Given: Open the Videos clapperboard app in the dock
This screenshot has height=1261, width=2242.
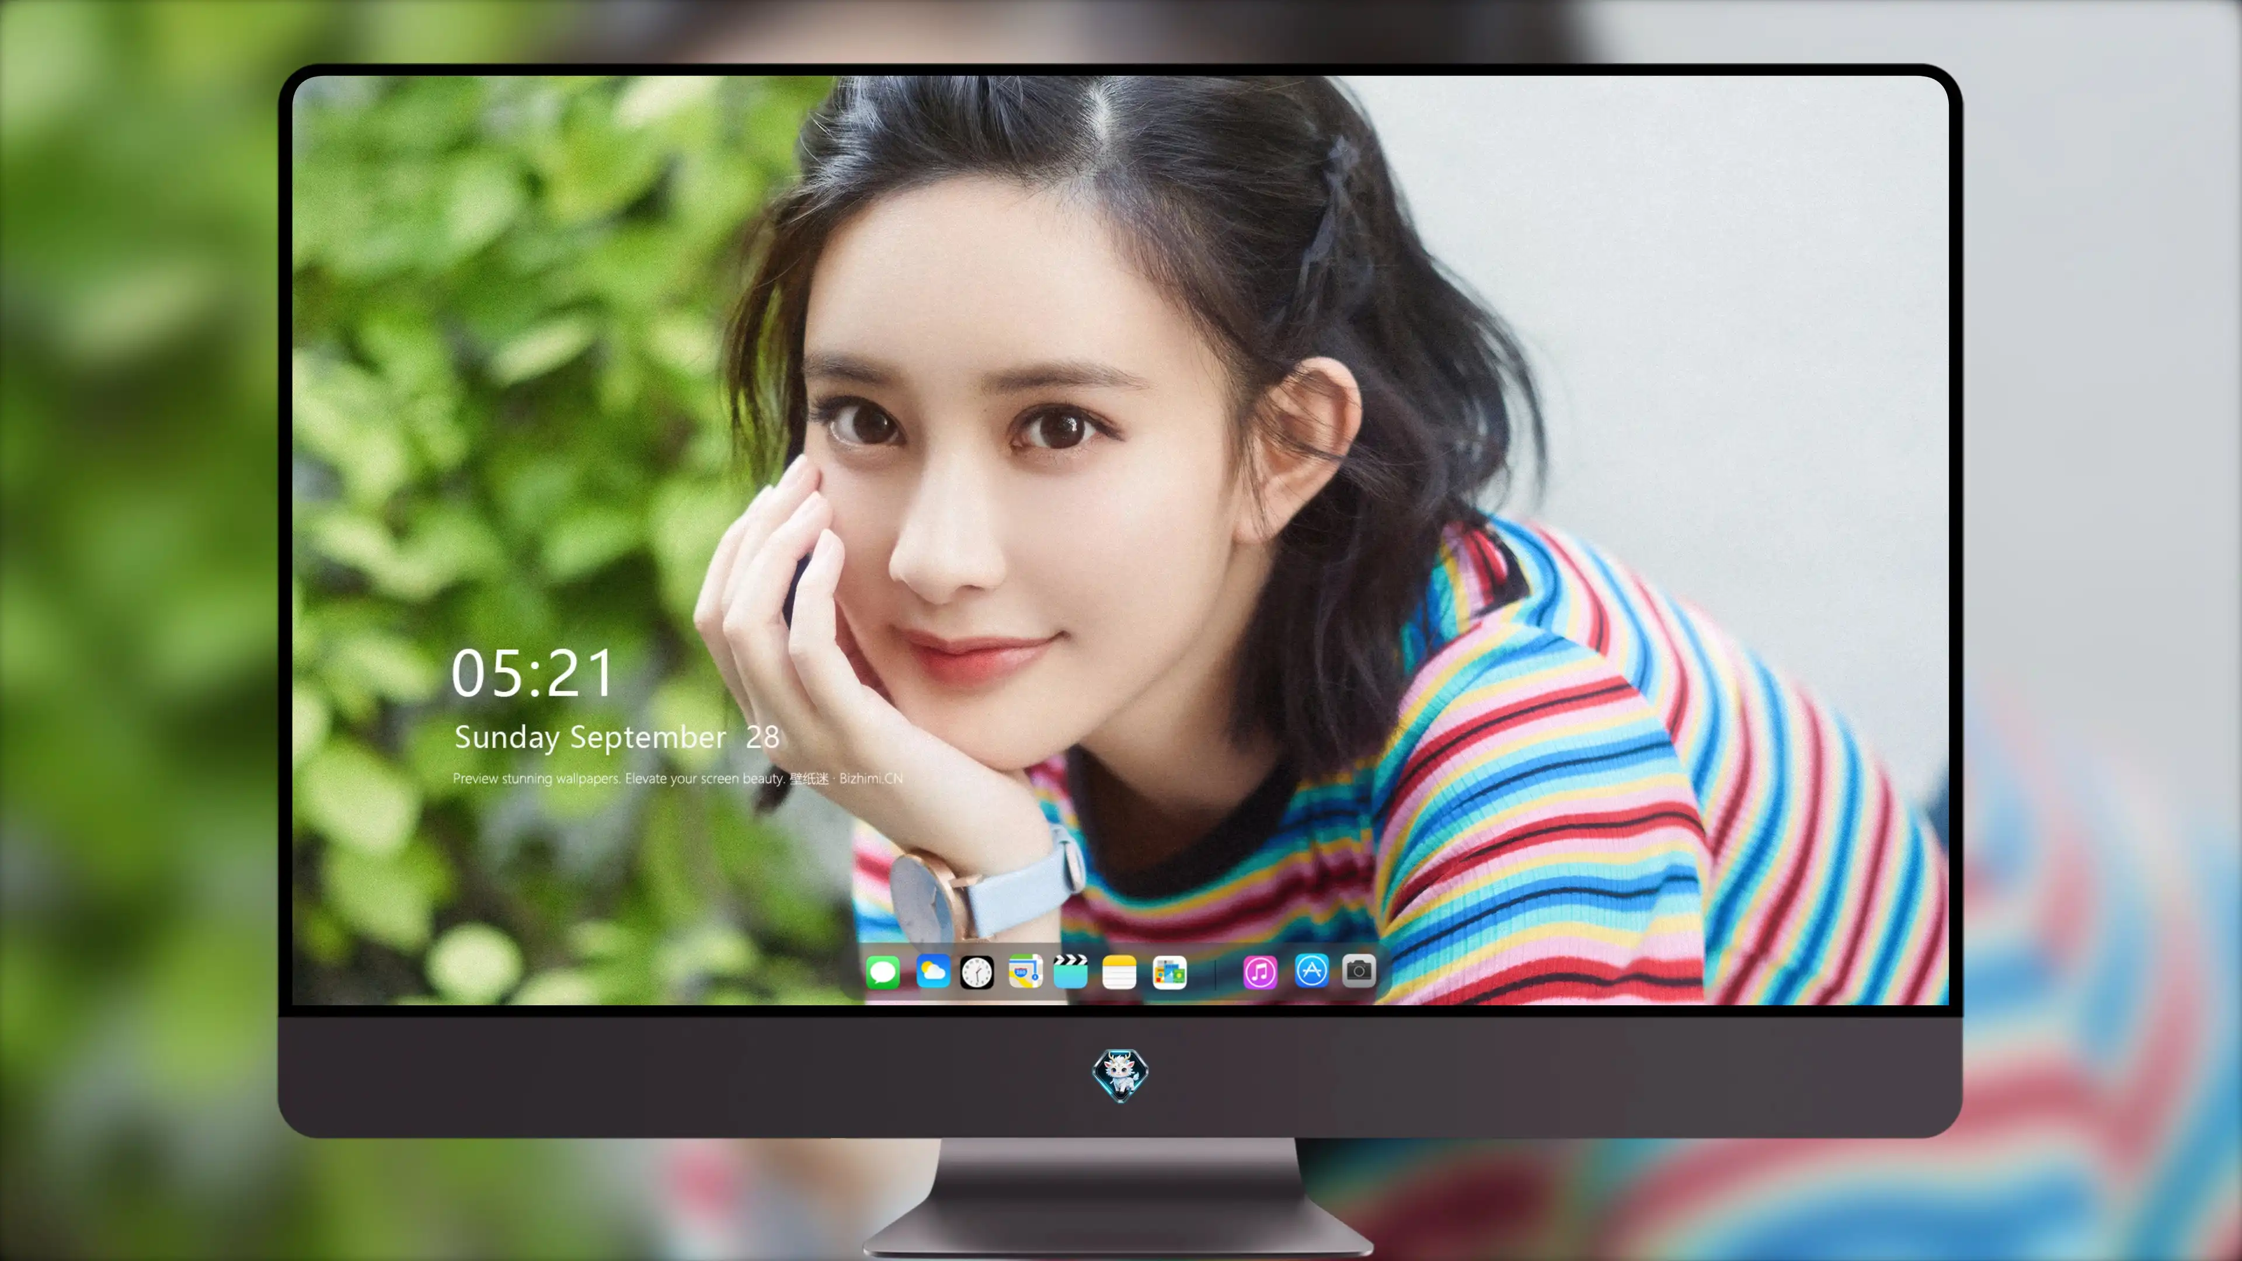Looking at the screenshot, I should 1071,971.
